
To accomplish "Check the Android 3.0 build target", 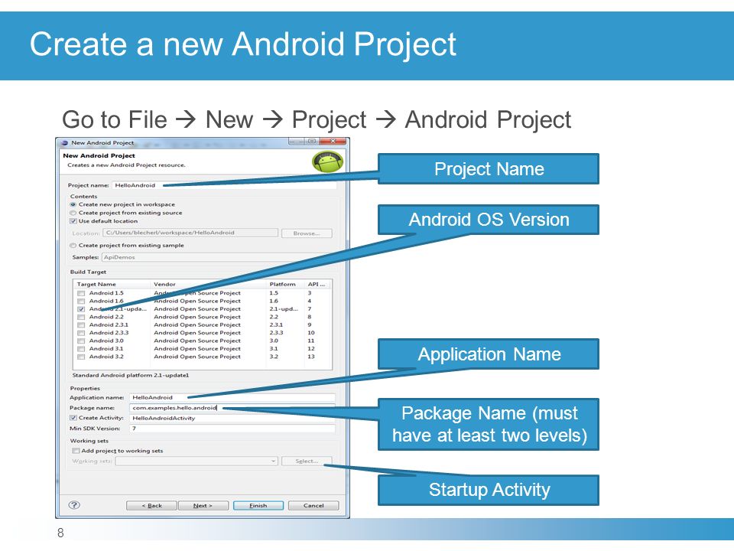I will (81, 341).
